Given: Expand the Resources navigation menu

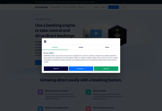Looking at the screenshot, I should coord(82,7).
